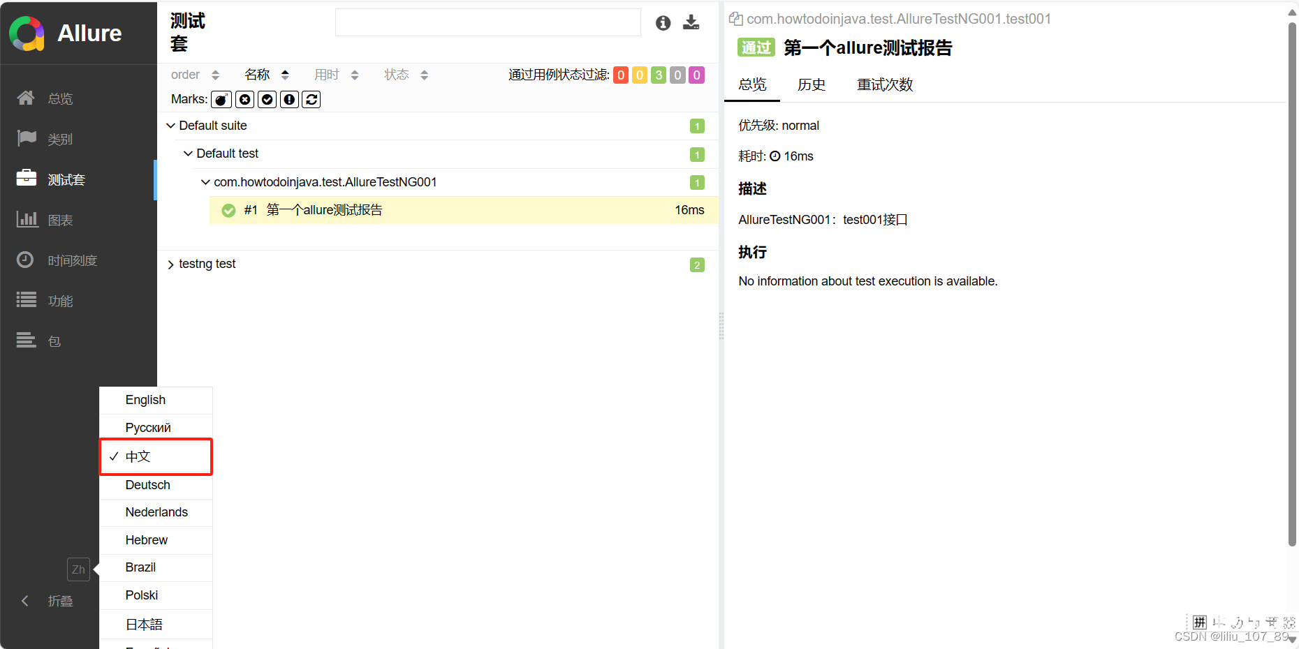This screenshot has height=649, width=1299.
Task: Toggle the flaky bomb mark filter
Action: 221,100
